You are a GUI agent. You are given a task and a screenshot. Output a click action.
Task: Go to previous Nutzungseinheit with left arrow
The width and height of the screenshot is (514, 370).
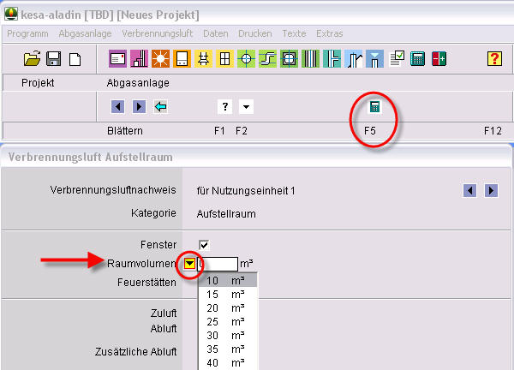pos(469,190)
